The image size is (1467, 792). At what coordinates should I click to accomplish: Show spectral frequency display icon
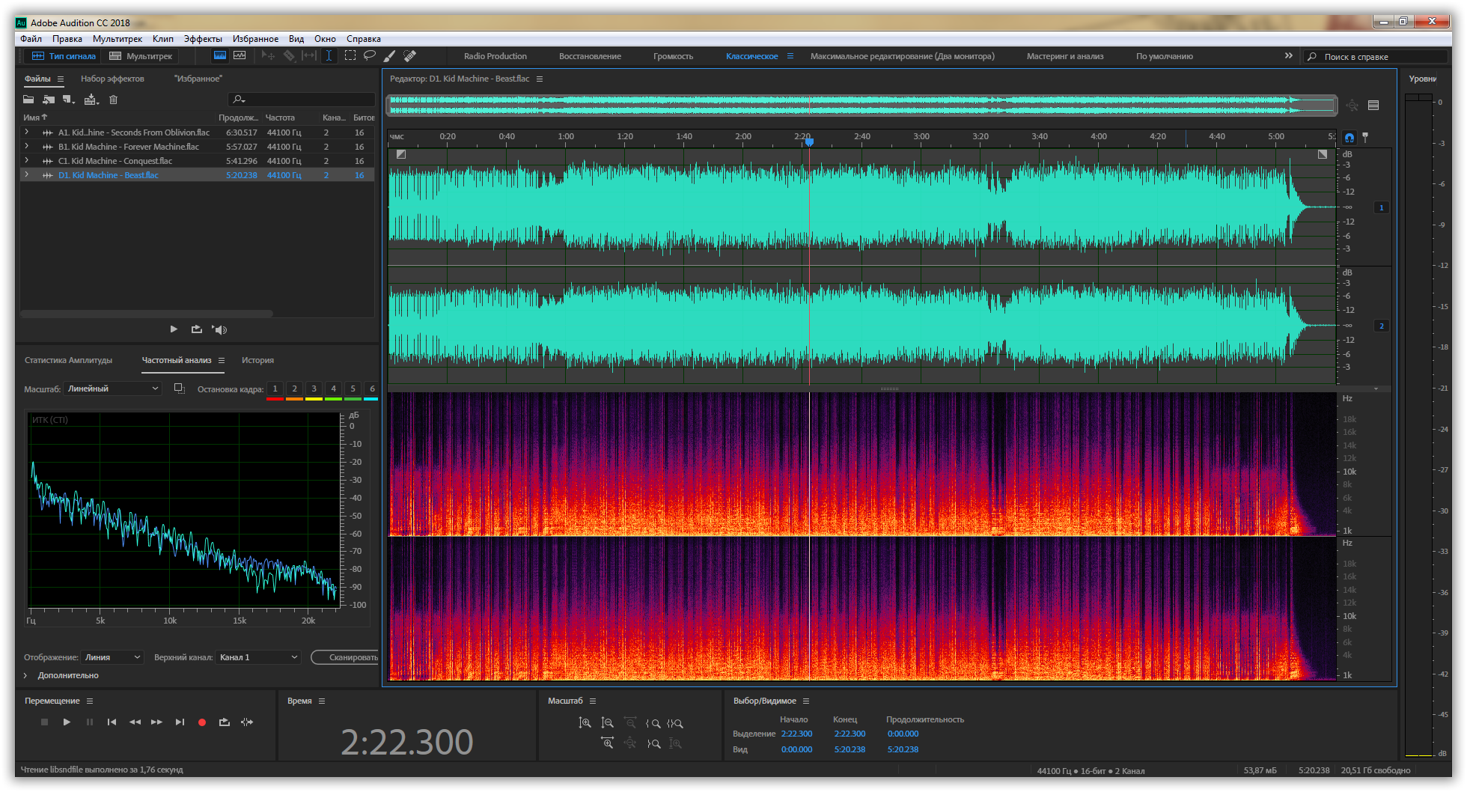[x=220, y=55]
